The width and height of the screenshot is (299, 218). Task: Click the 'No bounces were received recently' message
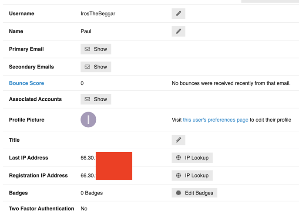[231, 83]
